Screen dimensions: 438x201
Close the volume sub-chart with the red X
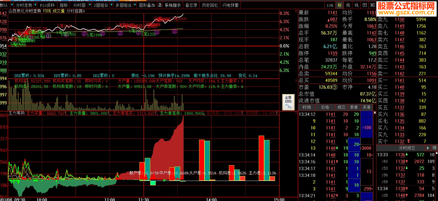point(296,81)
